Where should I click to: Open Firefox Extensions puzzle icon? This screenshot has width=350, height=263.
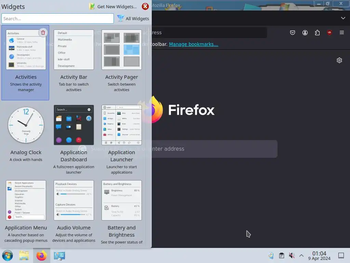317,33
